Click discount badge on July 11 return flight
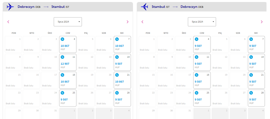Screen dimensions: 270x119 (197, 57)
